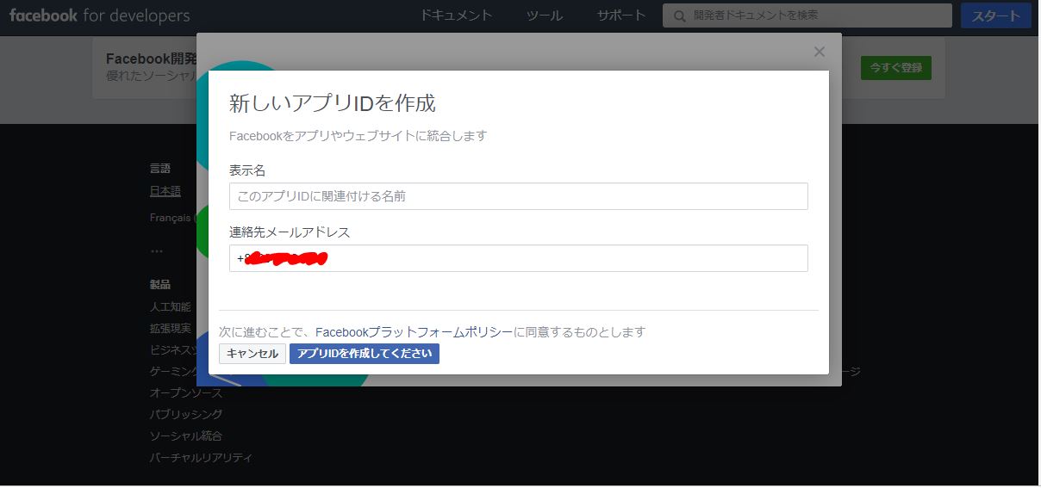Open the ドキュメント menu
This screenshot has height=488, width=1041.
click(457, 15)
